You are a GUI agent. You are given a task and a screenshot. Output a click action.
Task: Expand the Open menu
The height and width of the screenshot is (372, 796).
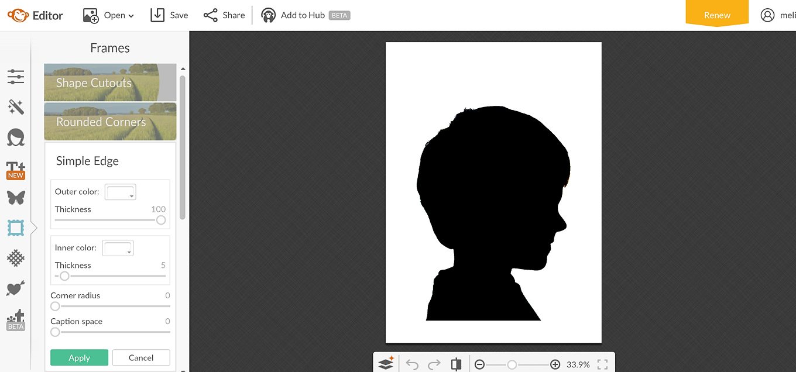(x=109, y=15)
